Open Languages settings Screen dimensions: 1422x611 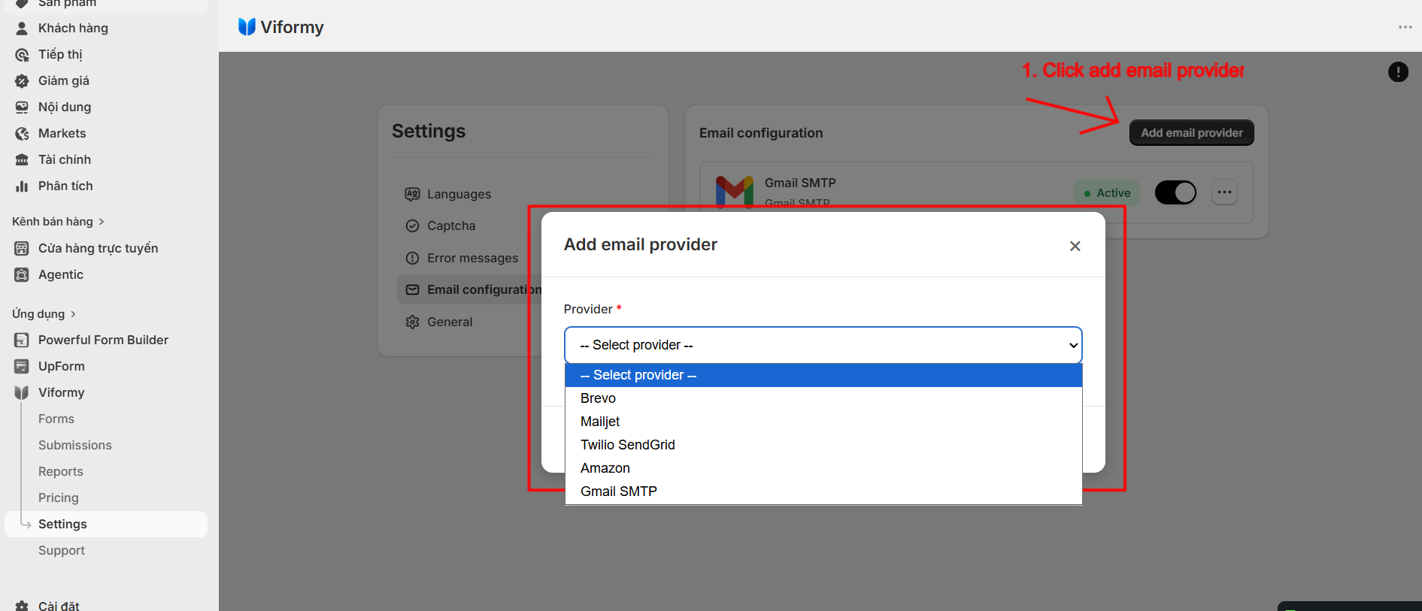[459, 194]
